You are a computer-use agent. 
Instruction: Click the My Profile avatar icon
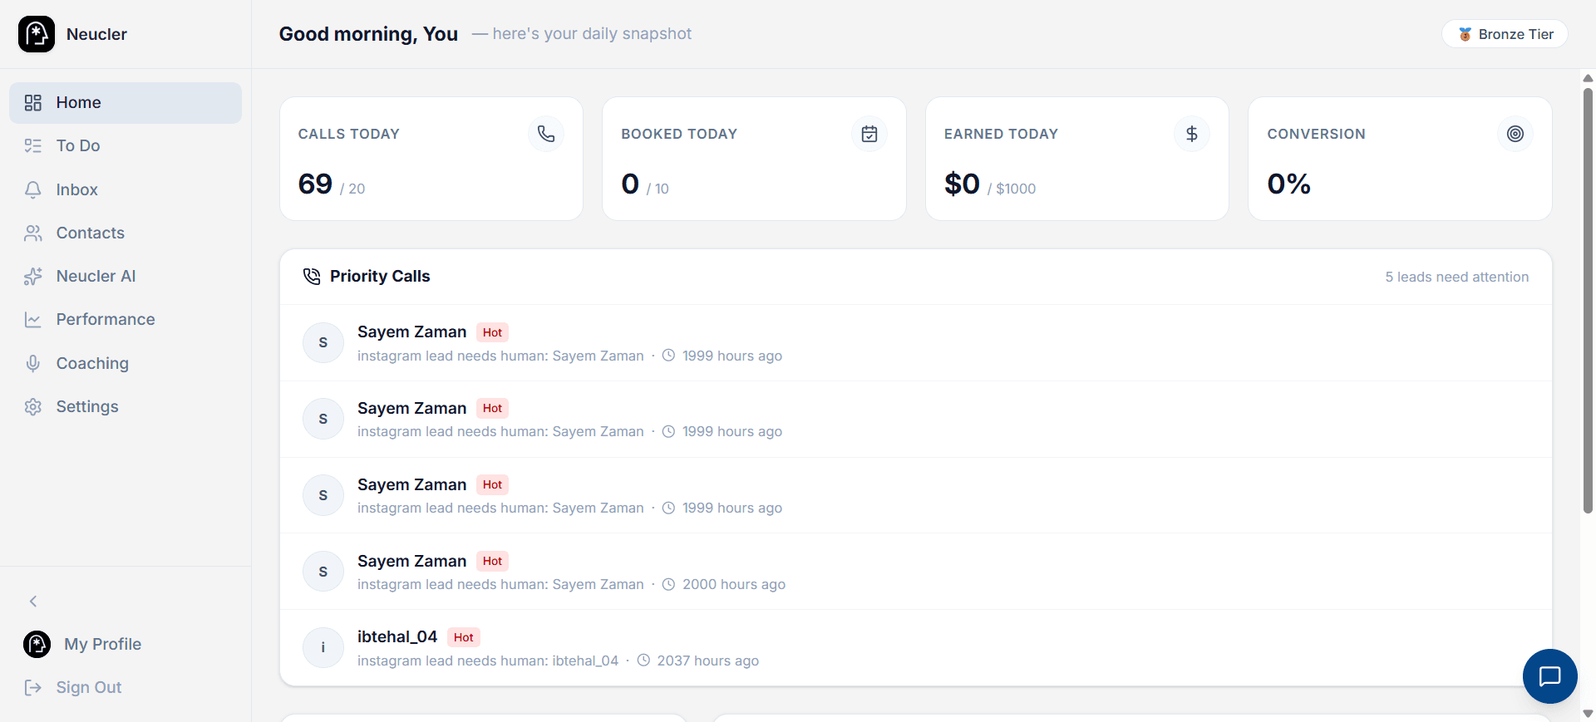(37, 644)
